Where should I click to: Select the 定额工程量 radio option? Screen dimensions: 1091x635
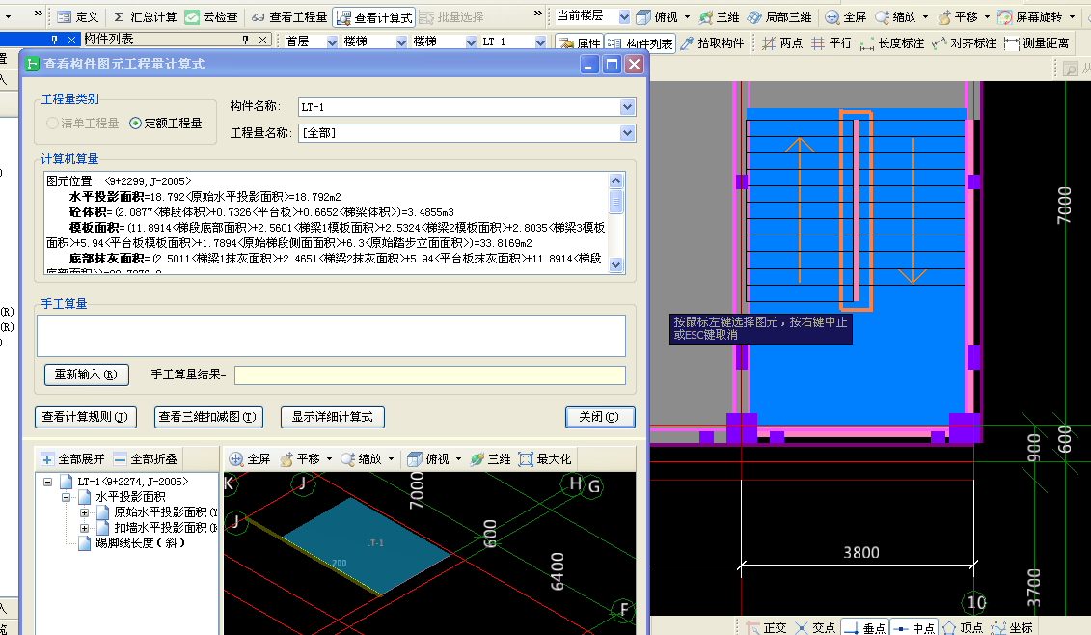tap(166, 124)
